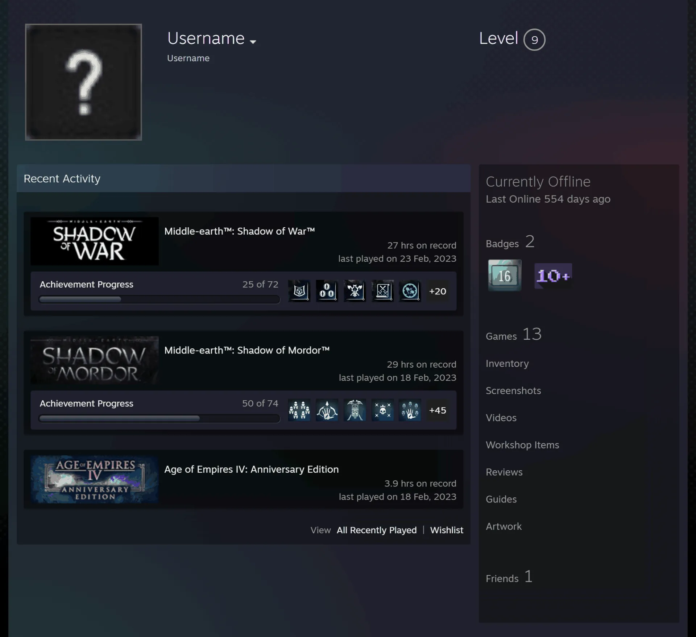Open the Friends list link
Viewport: 696px width, 637px height.
point(509,577)
